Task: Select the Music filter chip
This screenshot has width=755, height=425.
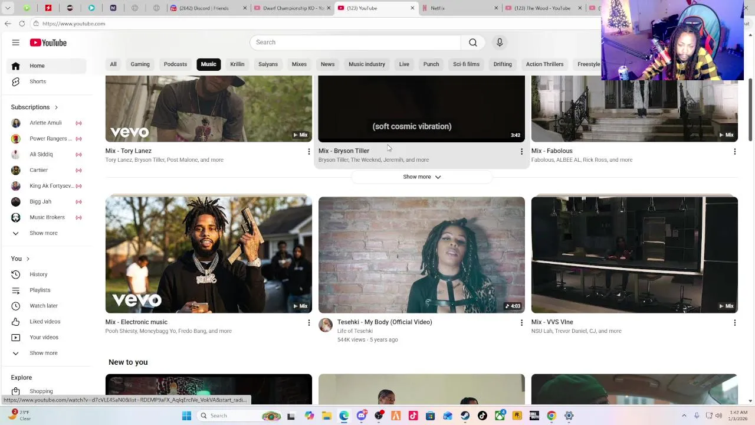Action: [208, 64]
